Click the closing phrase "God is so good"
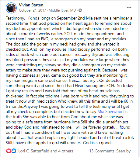This screenshot has width=140, height=157. pos(97,143)
